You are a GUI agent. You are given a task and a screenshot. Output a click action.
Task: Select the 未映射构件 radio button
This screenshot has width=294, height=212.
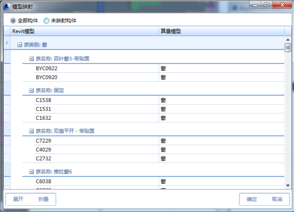46,21
